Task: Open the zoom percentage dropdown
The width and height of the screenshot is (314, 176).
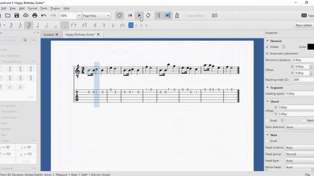Action: click(79, 16)
